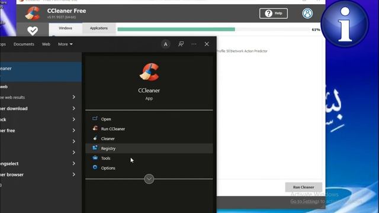Switch to the Windows tab

[65, 28]
